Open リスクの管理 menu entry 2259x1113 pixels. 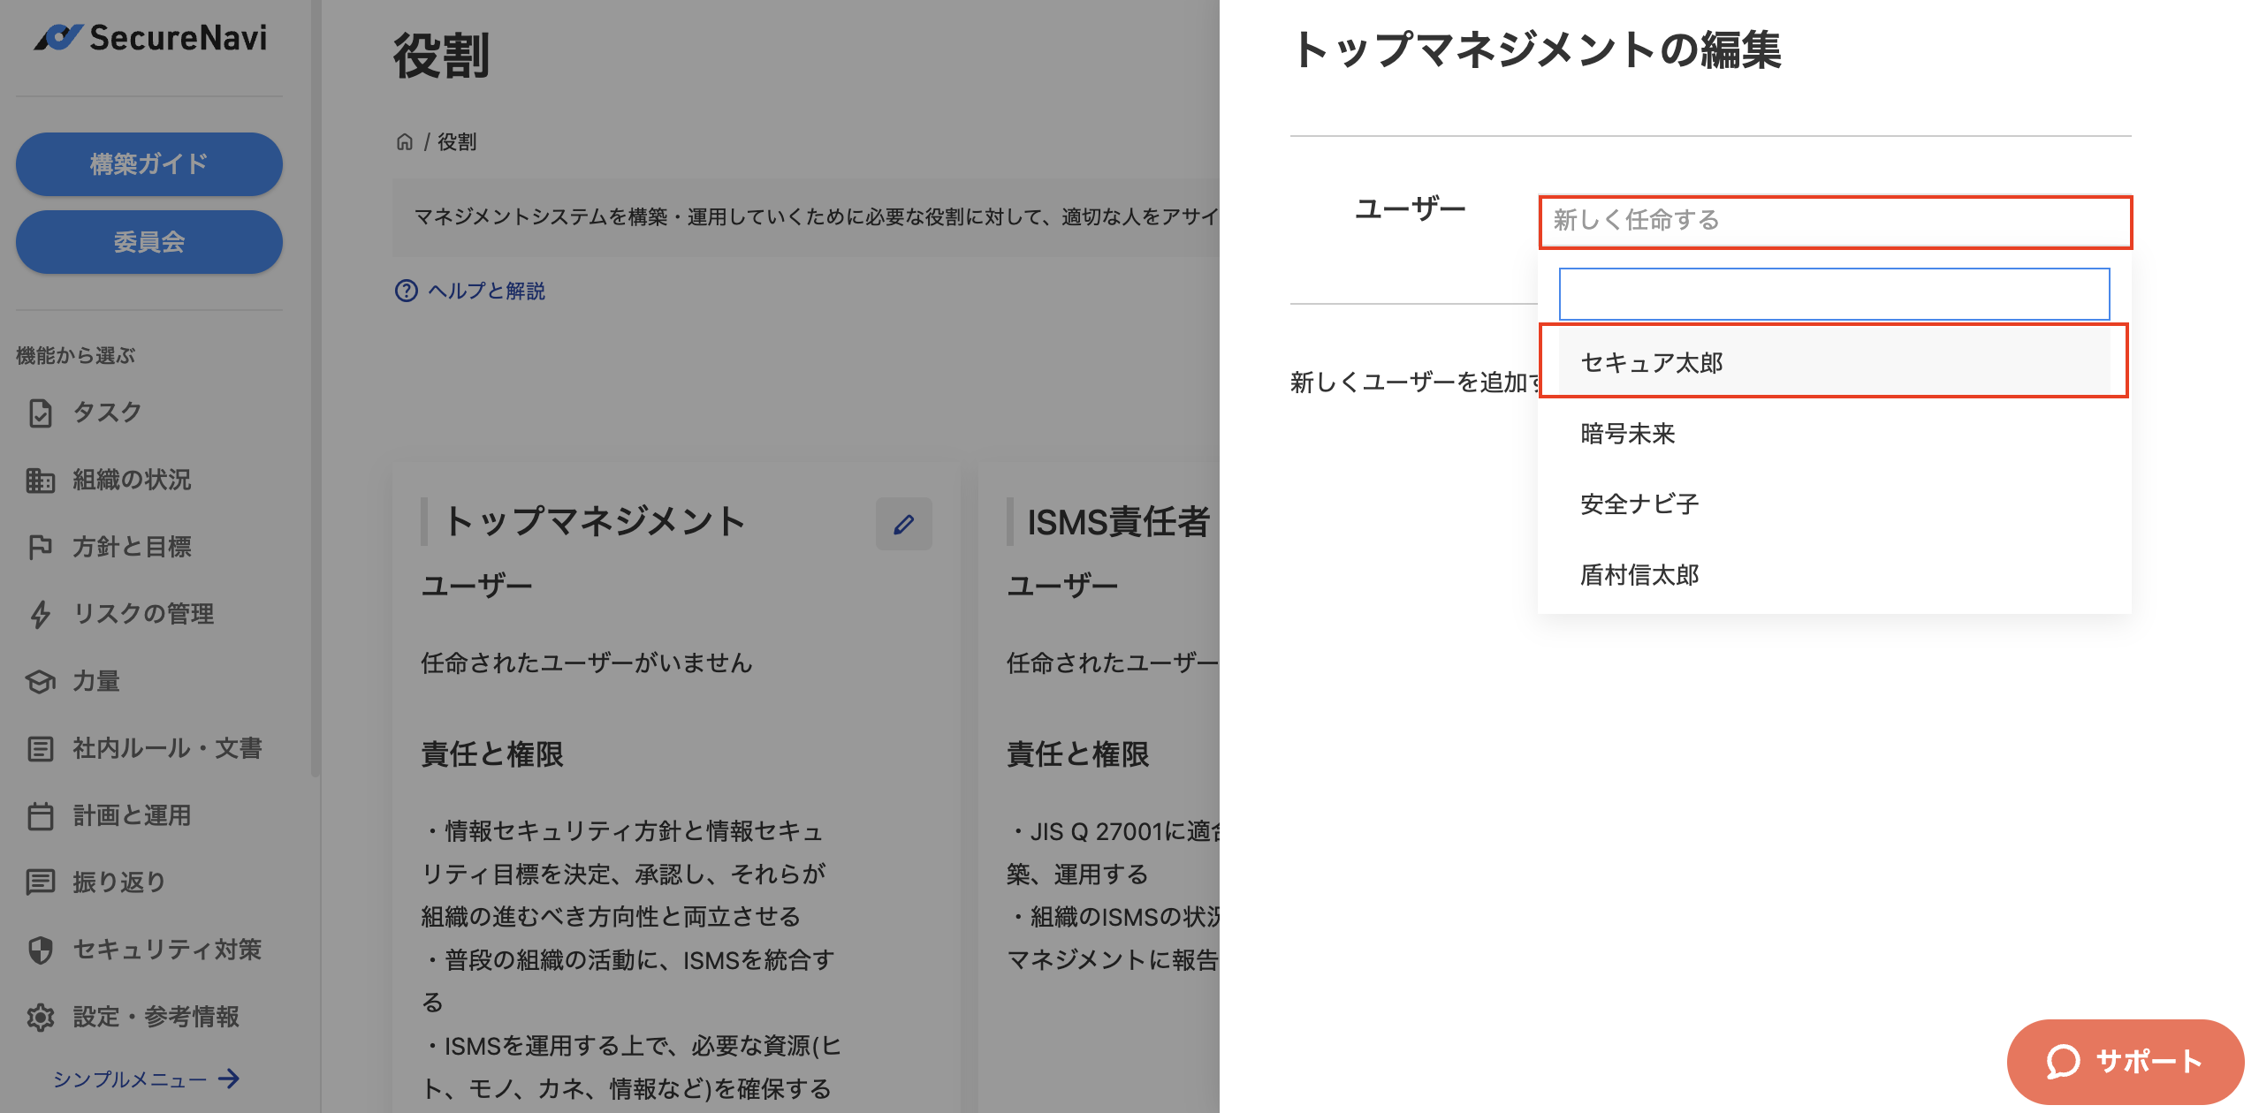click(143, 614)
